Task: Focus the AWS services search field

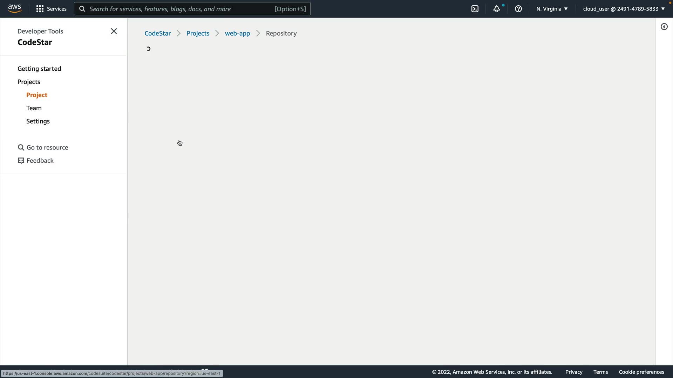Action: pos(181,9)
